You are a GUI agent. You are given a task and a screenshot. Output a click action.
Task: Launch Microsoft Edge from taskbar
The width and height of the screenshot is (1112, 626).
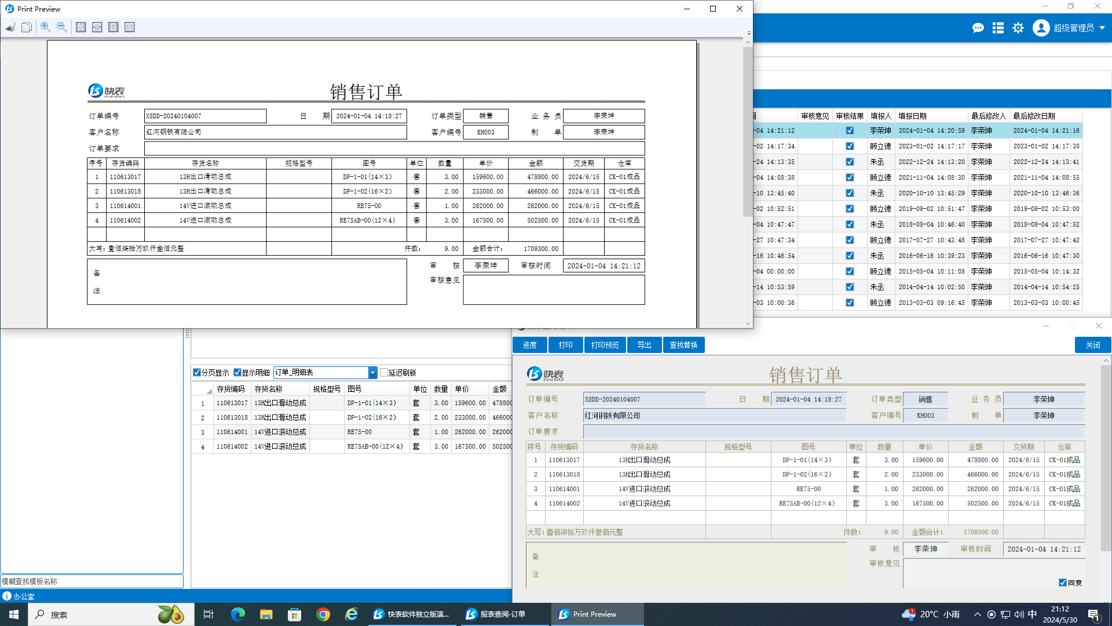(237, 614)
